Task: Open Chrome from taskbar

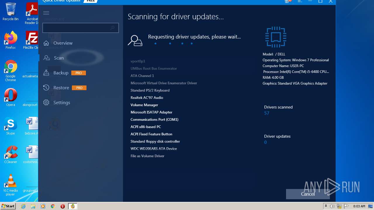Action: 53,206
